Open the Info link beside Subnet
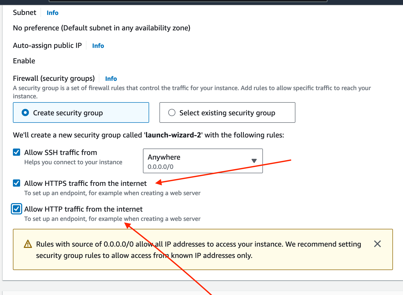Screen dimensions: 403x295 tap(52, 13)
